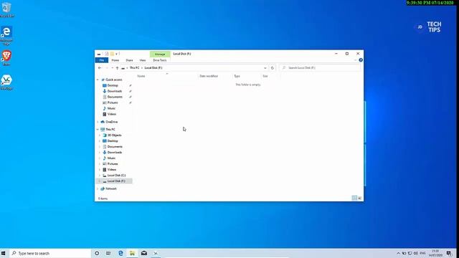The height and width of the screenshot is (258, 459).
Task: Select Music under This PC
Action: pos(111,158)
